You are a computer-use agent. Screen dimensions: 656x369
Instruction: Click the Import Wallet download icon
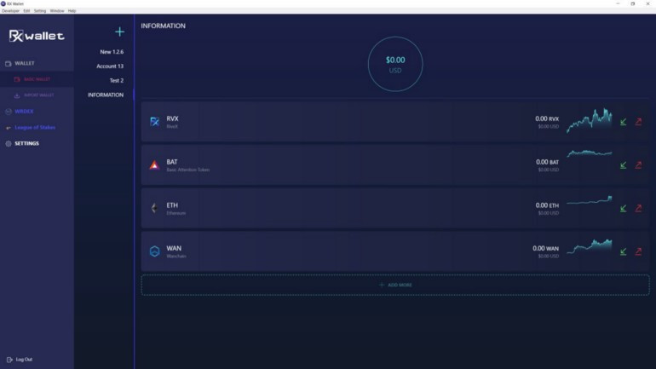click(x=17, y=95)
